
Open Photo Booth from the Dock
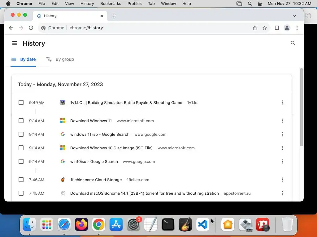(263, 224)
